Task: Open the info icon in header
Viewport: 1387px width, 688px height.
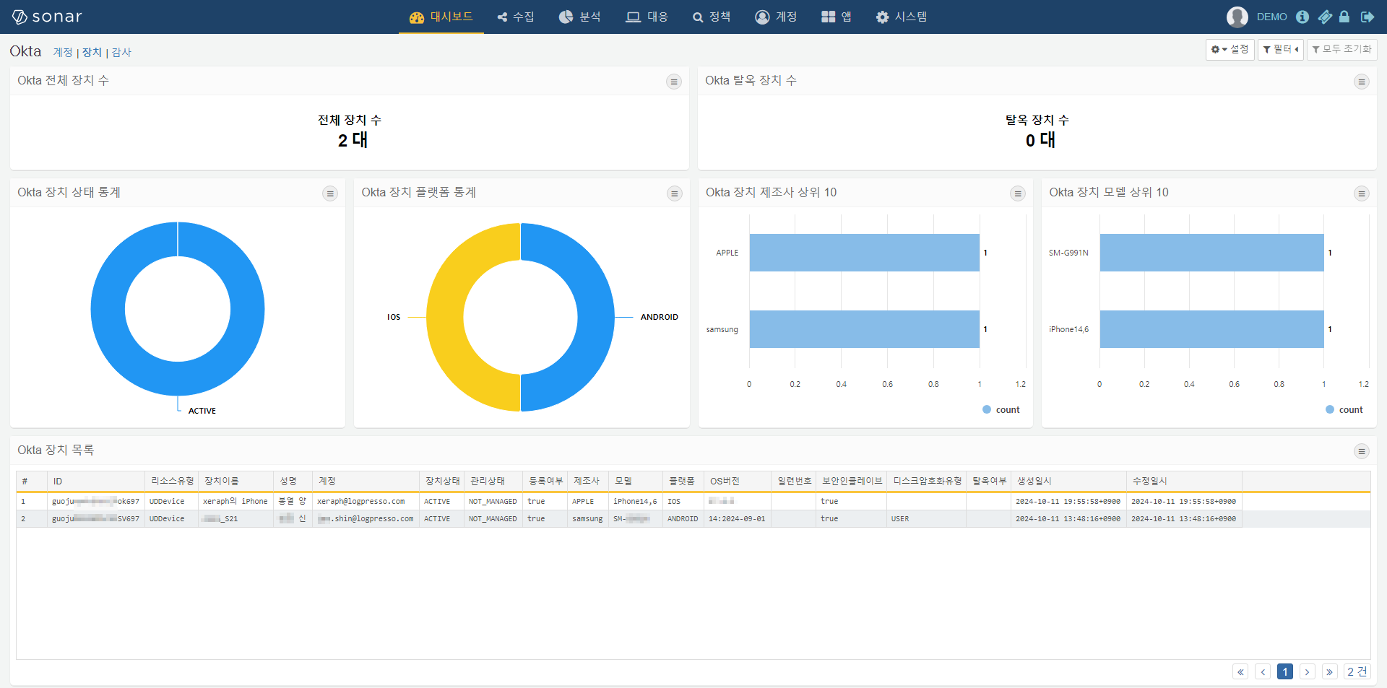Action: pyautogui.click(x=1302, y=17)
